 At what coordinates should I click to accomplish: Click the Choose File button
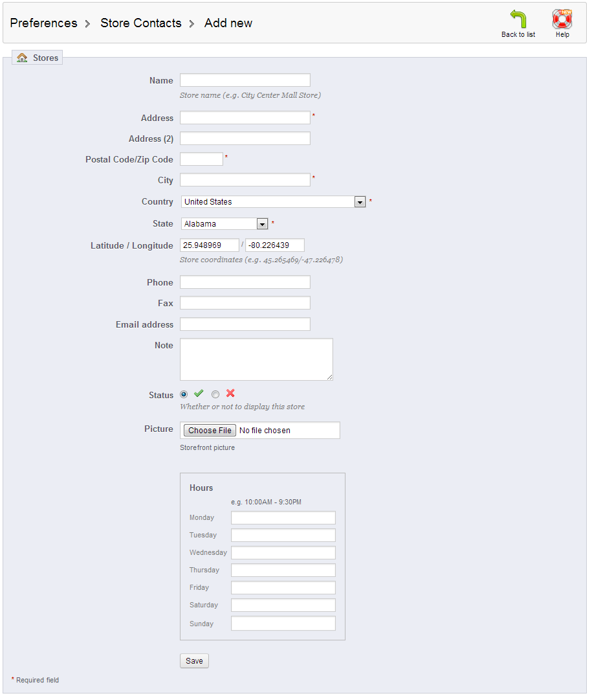(210, 431)
